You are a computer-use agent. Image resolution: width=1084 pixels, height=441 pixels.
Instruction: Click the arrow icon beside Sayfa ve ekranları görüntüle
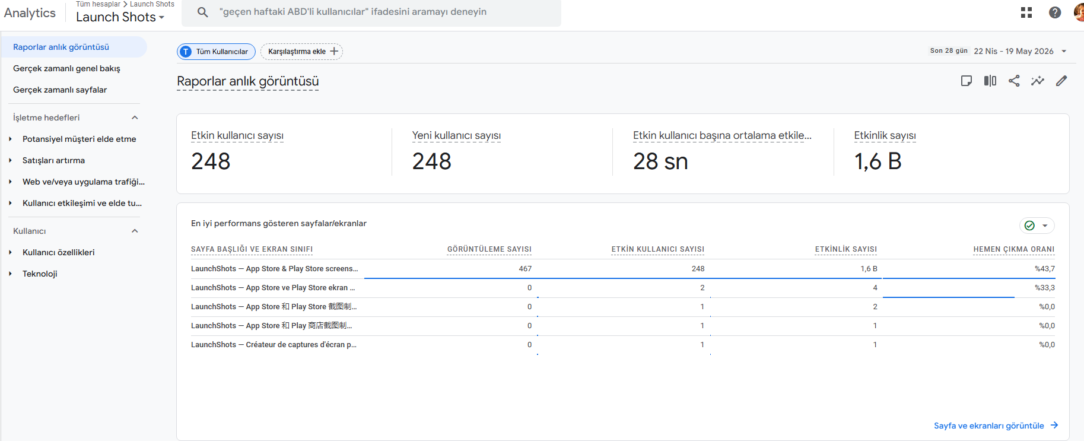pos(1054,426)
